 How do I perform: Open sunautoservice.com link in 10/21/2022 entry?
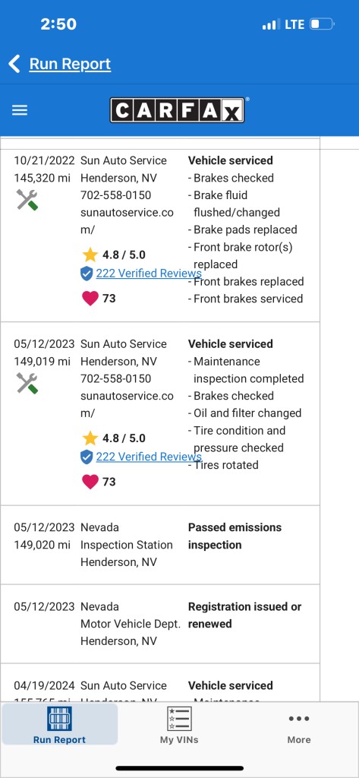coord(127,221)
